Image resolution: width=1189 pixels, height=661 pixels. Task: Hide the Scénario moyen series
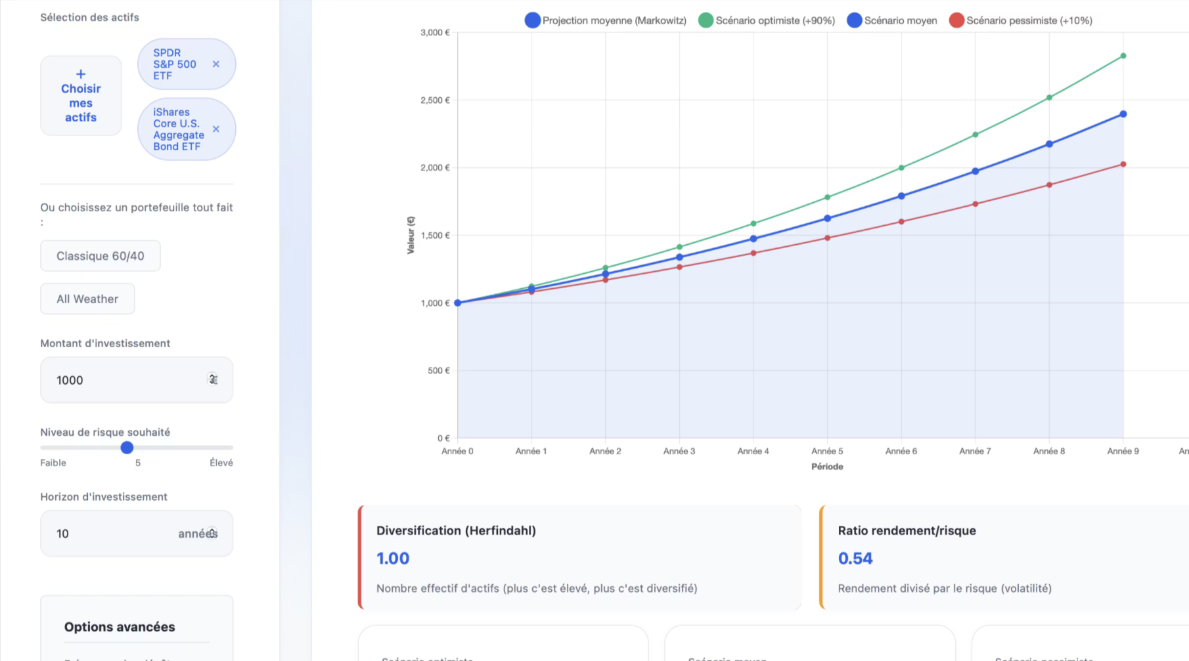[x=892, y=20]
